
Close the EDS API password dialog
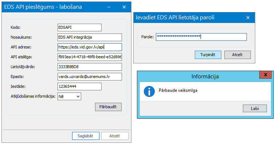pos(248,17)
